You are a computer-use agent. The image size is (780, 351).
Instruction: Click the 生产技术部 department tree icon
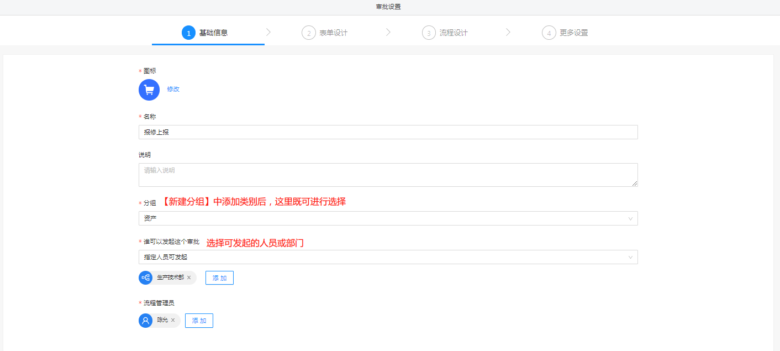[145, 277]
